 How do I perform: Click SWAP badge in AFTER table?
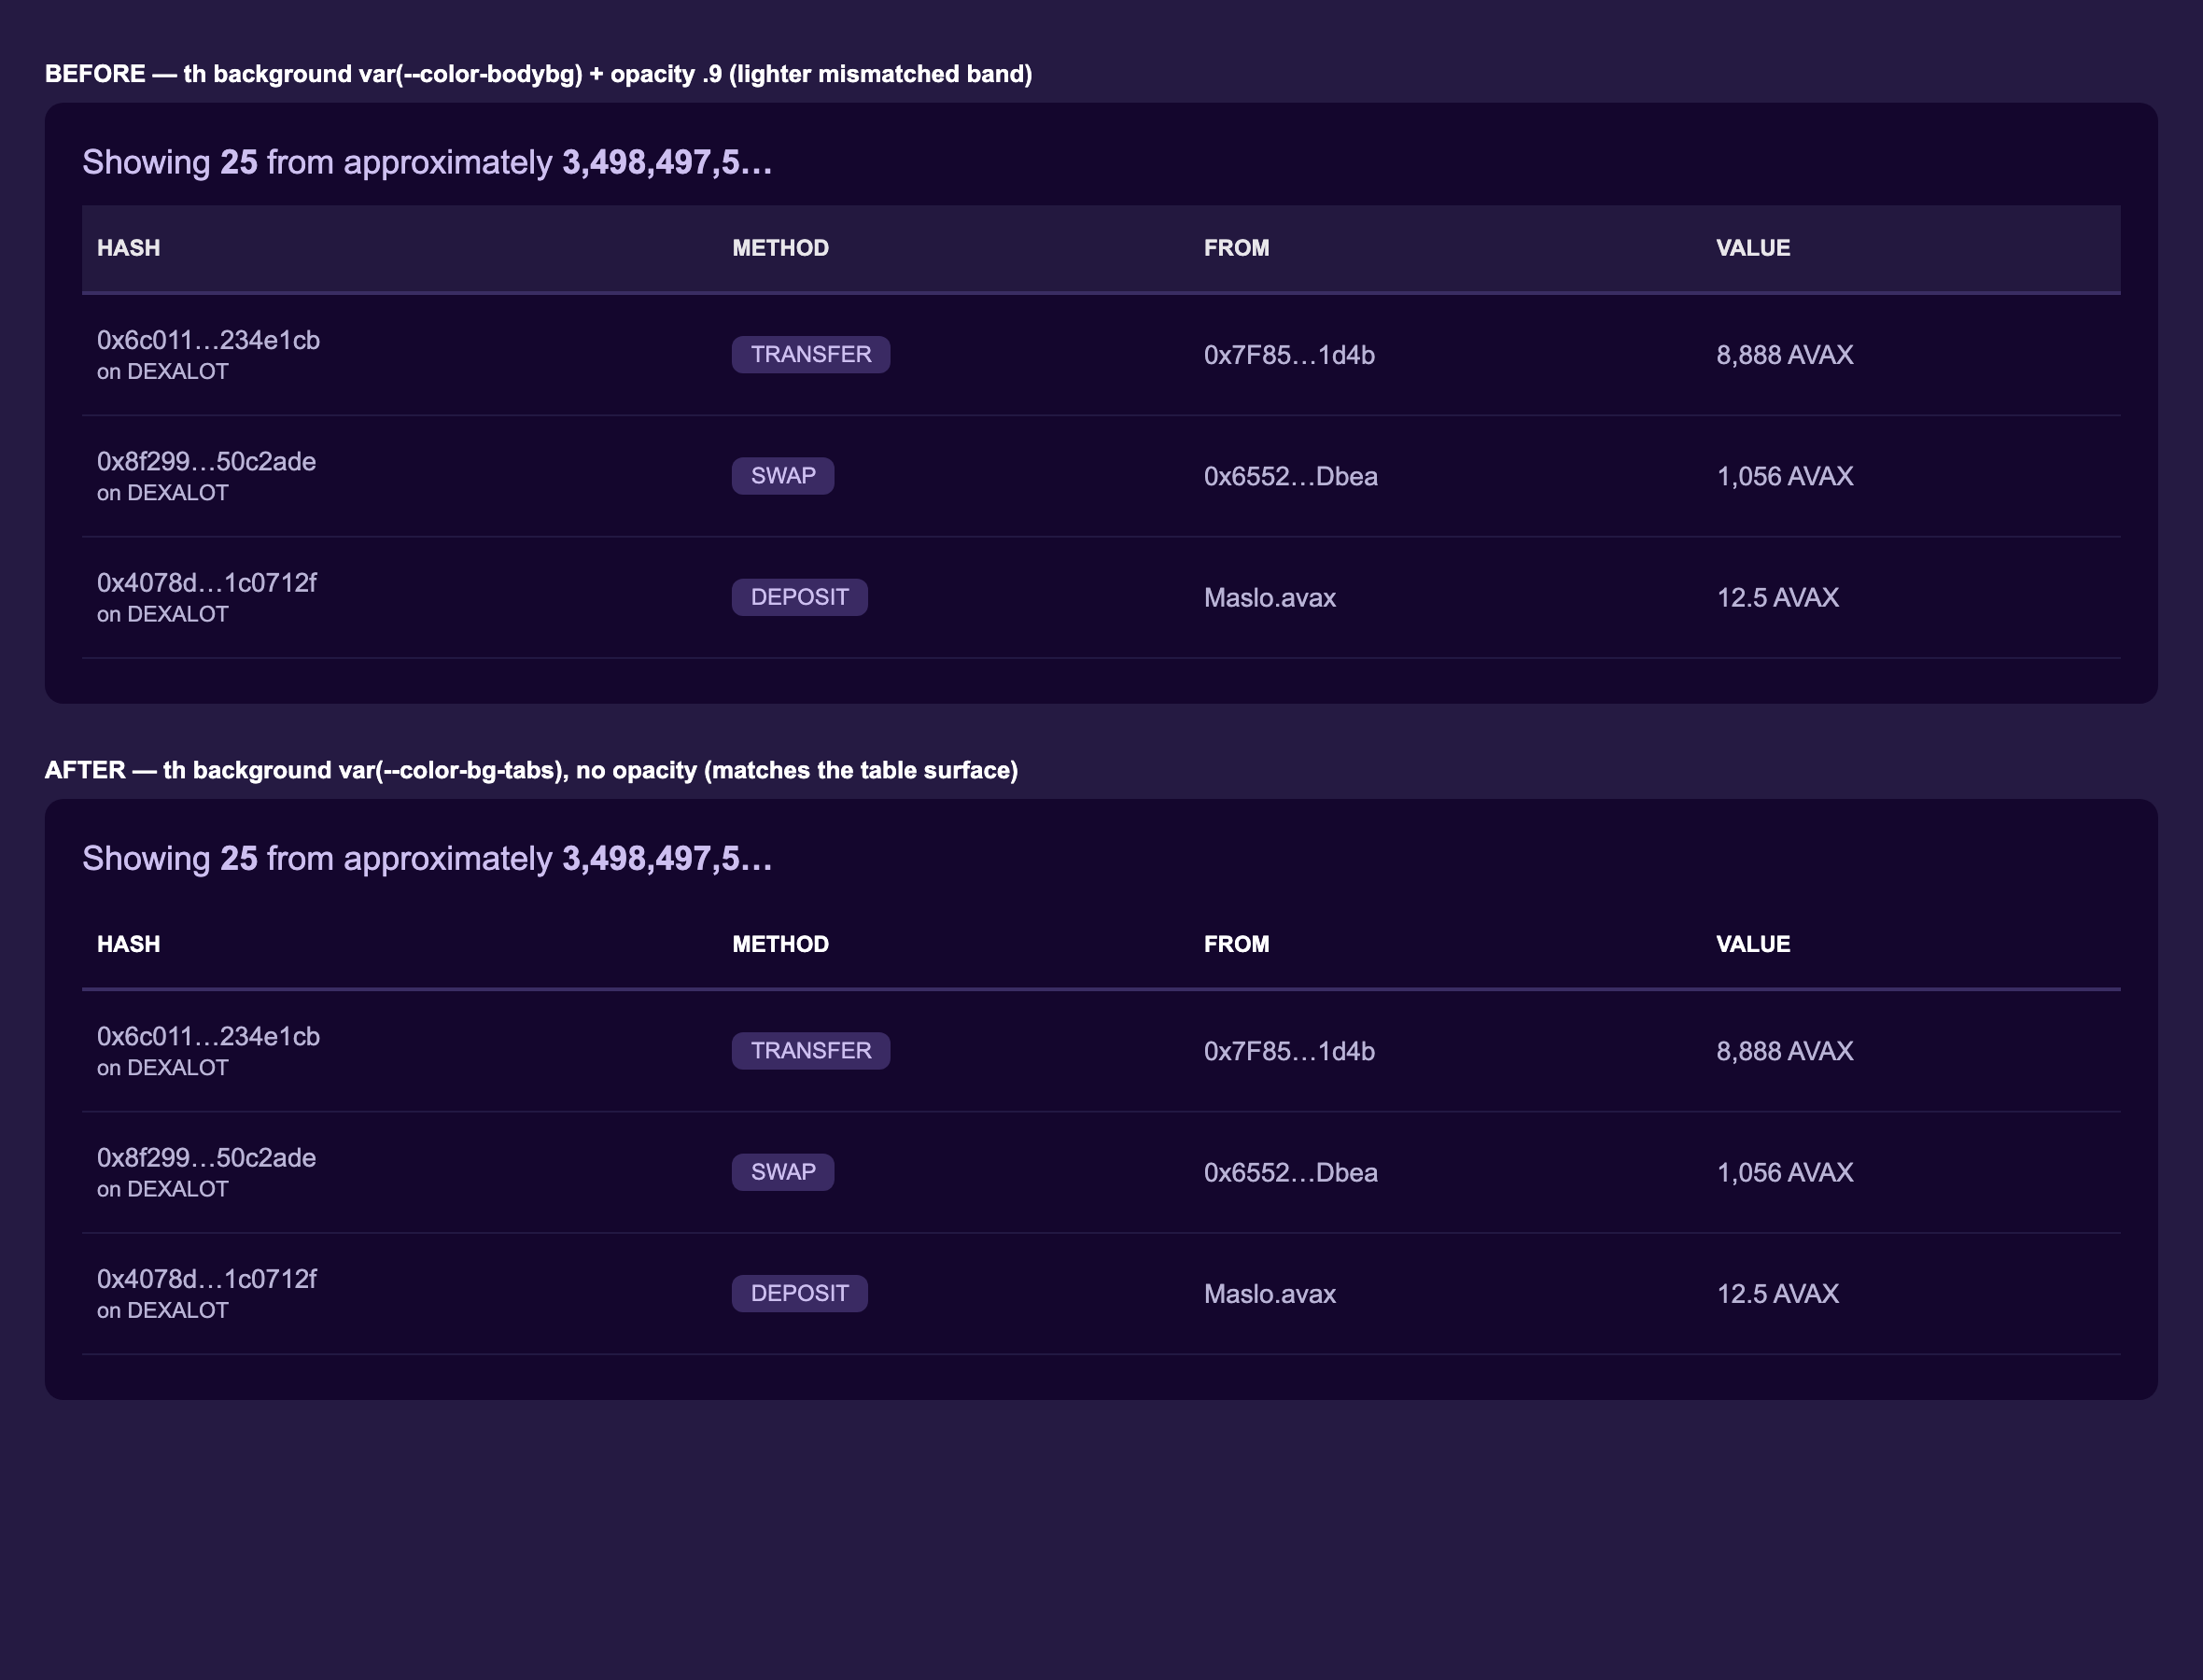click(783, 1171)
